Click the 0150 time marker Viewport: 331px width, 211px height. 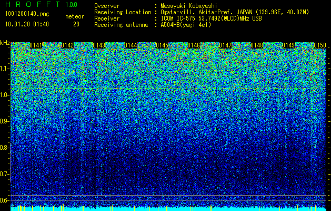[x=320, y=45]
